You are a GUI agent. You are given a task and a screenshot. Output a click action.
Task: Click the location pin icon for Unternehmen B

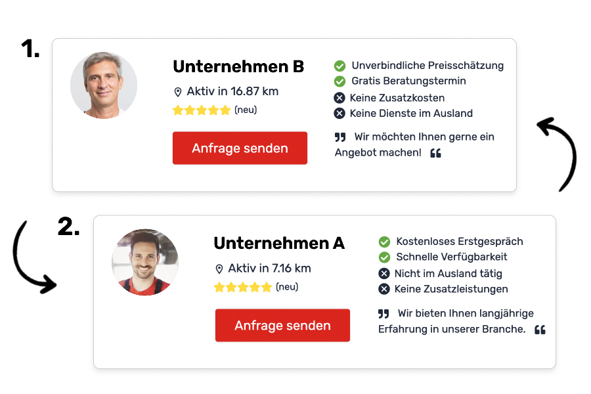coord(177,92)
